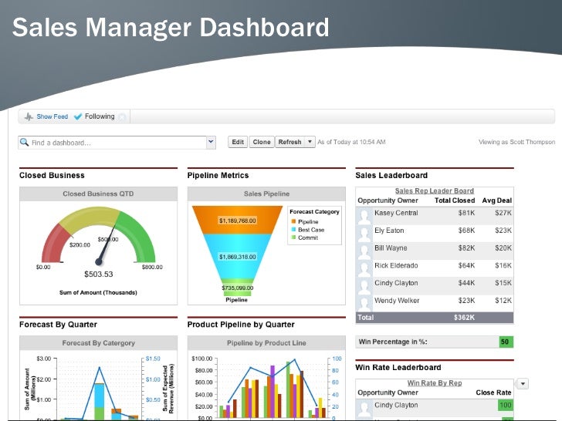562x421 pixels.
Task: Click the Opportunity Owner header in Sales Leaderboard
Action: 388,200
